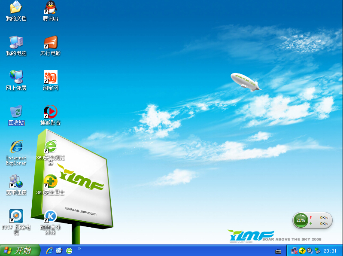Select the 360安全卫士 desktop shortcut
This screenshot has width=343, height=256.
tap(51, 185)
